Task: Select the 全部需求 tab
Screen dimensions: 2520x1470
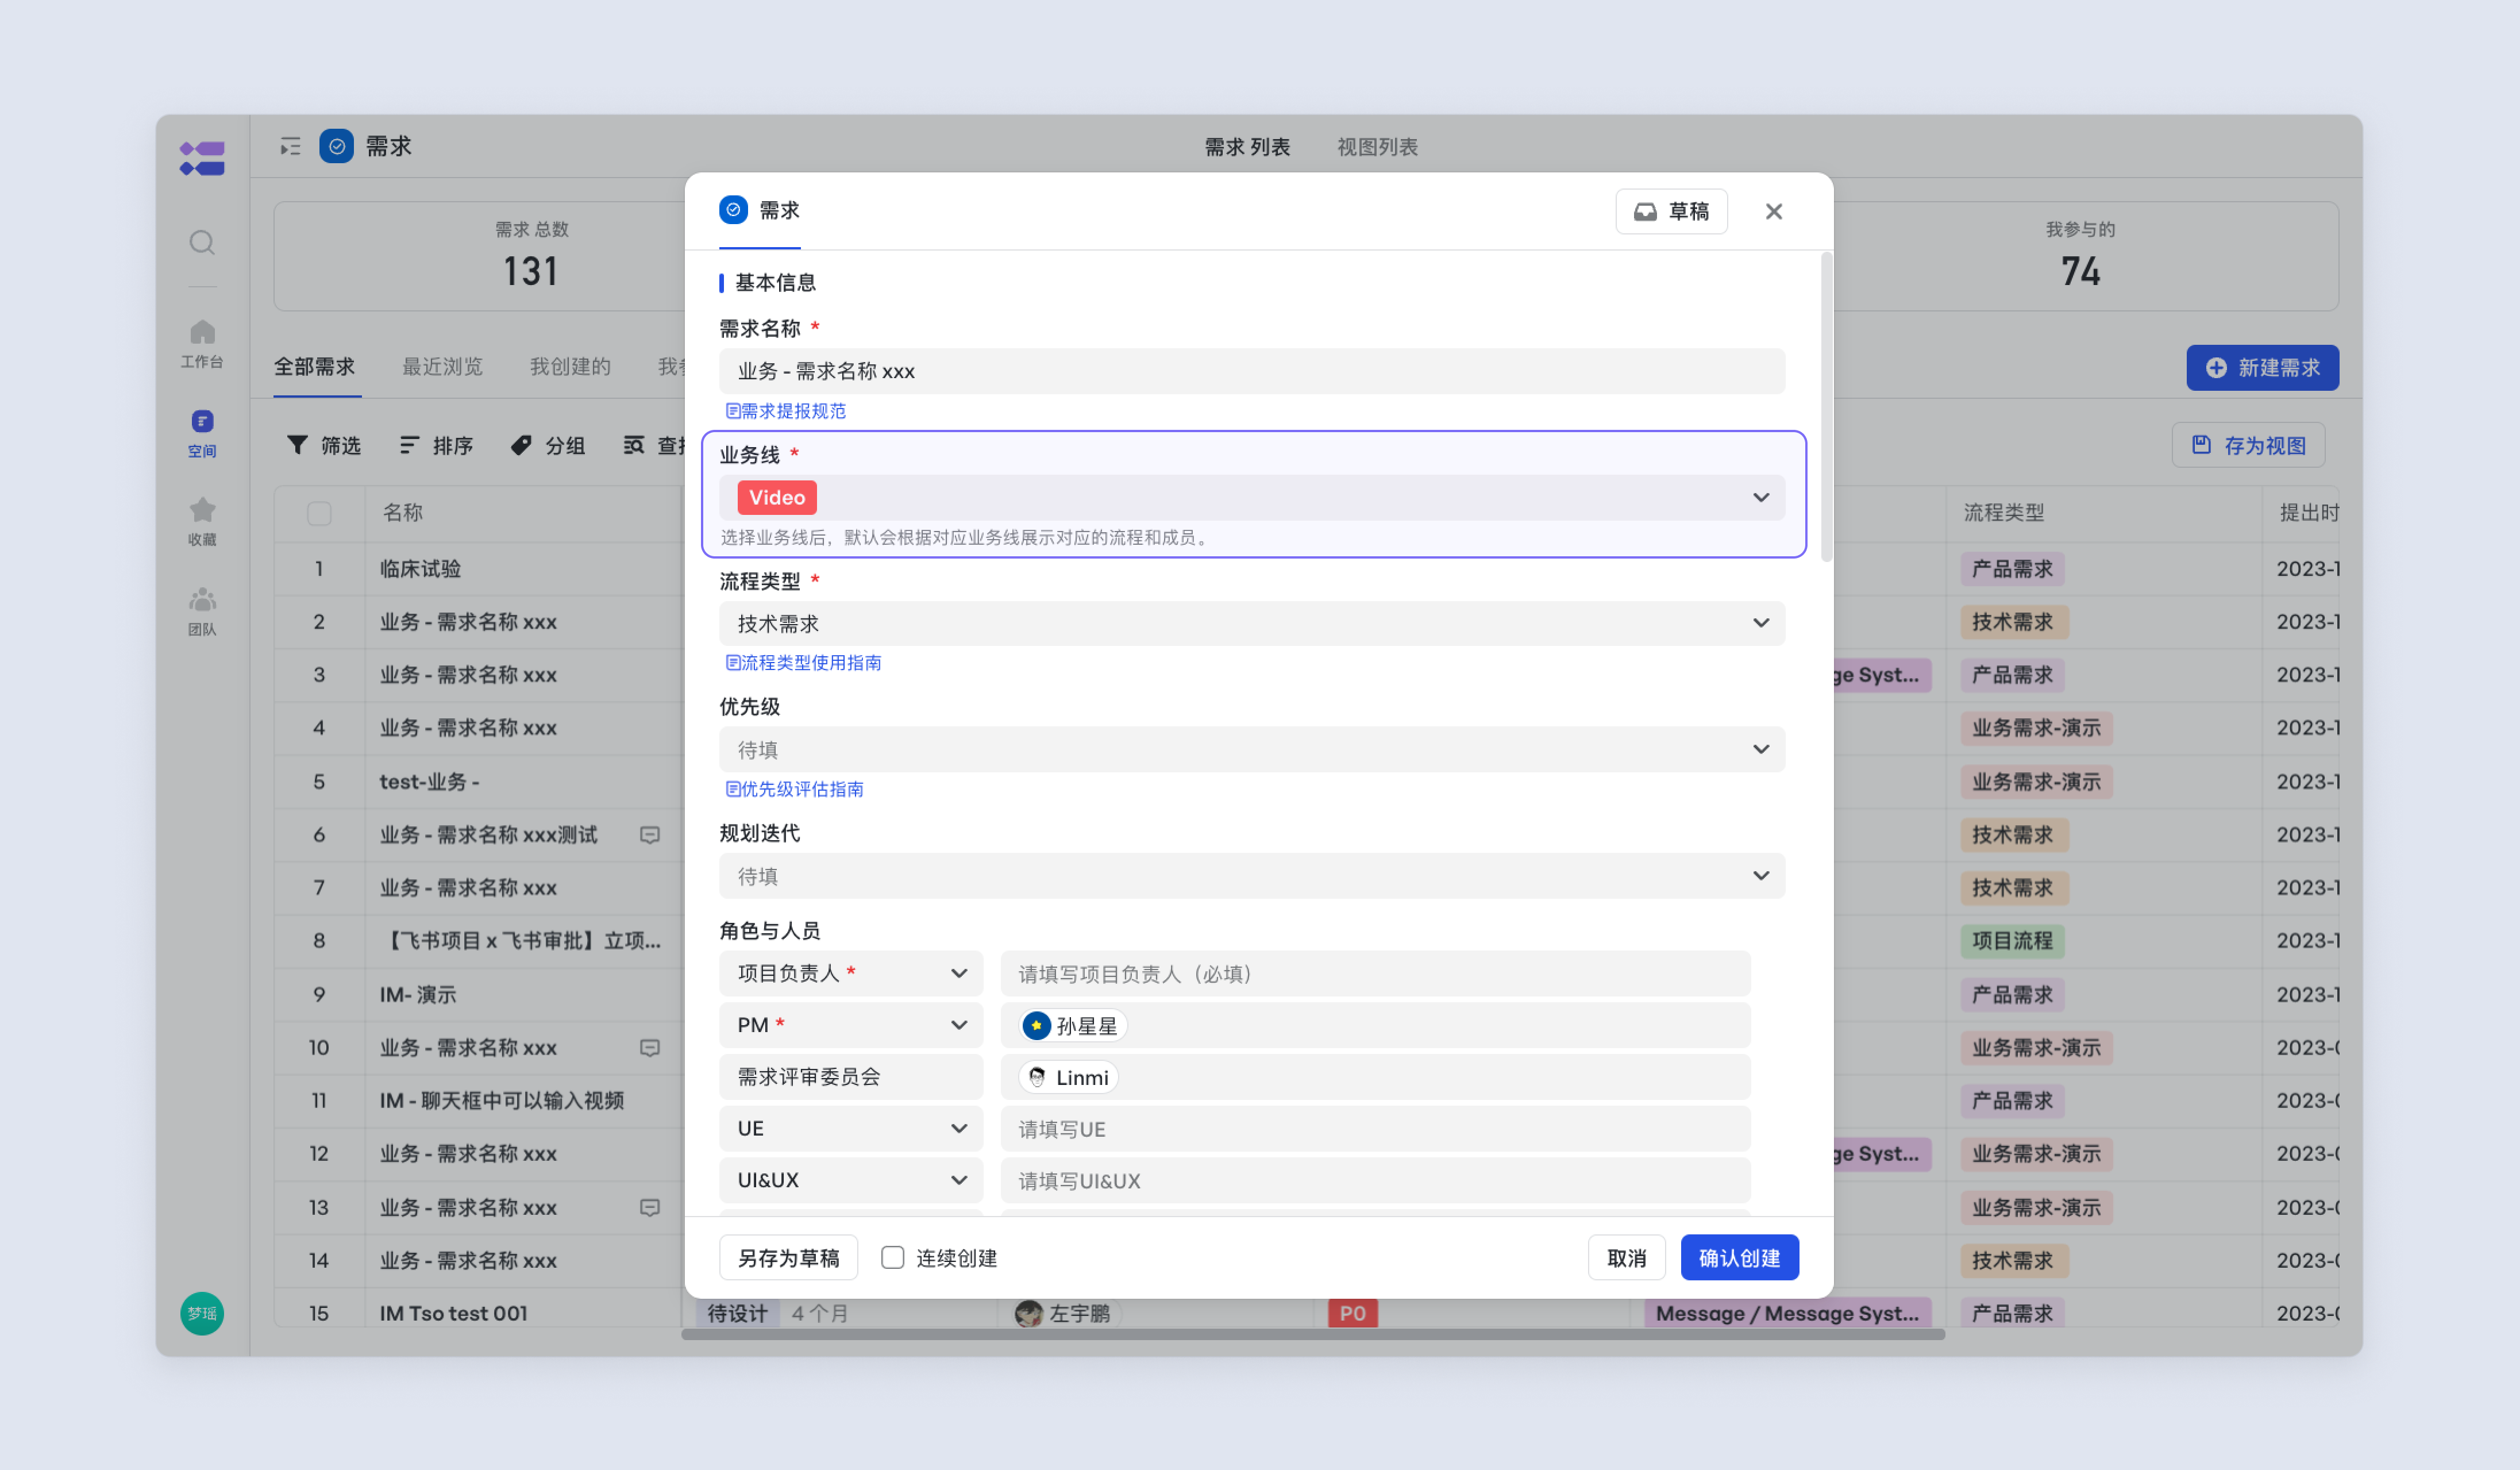Action: coord(315,366)
